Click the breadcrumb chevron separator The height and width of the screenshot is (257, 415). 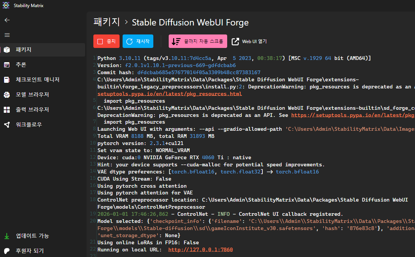126,22
